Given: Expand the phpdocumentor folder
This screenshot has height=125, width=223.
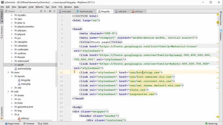Looking at the screenshot, I should pyautogui.click(x=12, y=26).
